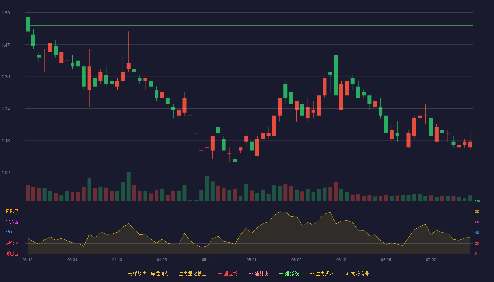Toggle the 强弱线 legend series
This screenshot has height=282, width=494.
pos(258,274)
